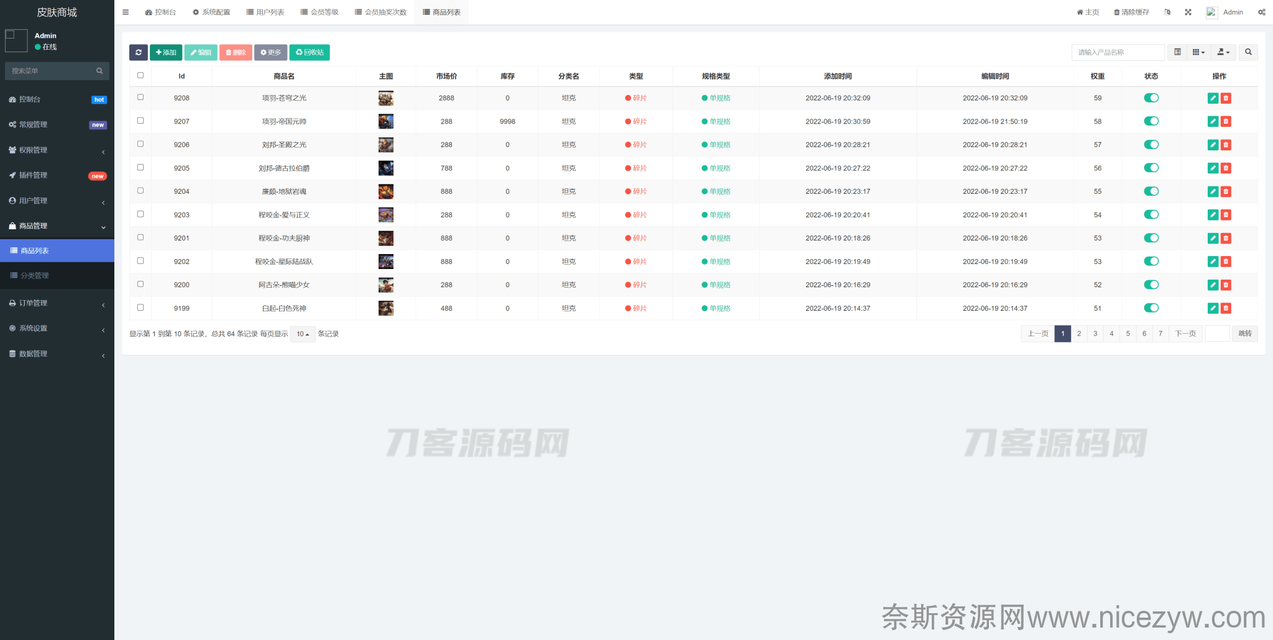Open the rows-per-page dropdown showing 10
This screenshot has height=640, width=1273.
[x=303, y=334]
